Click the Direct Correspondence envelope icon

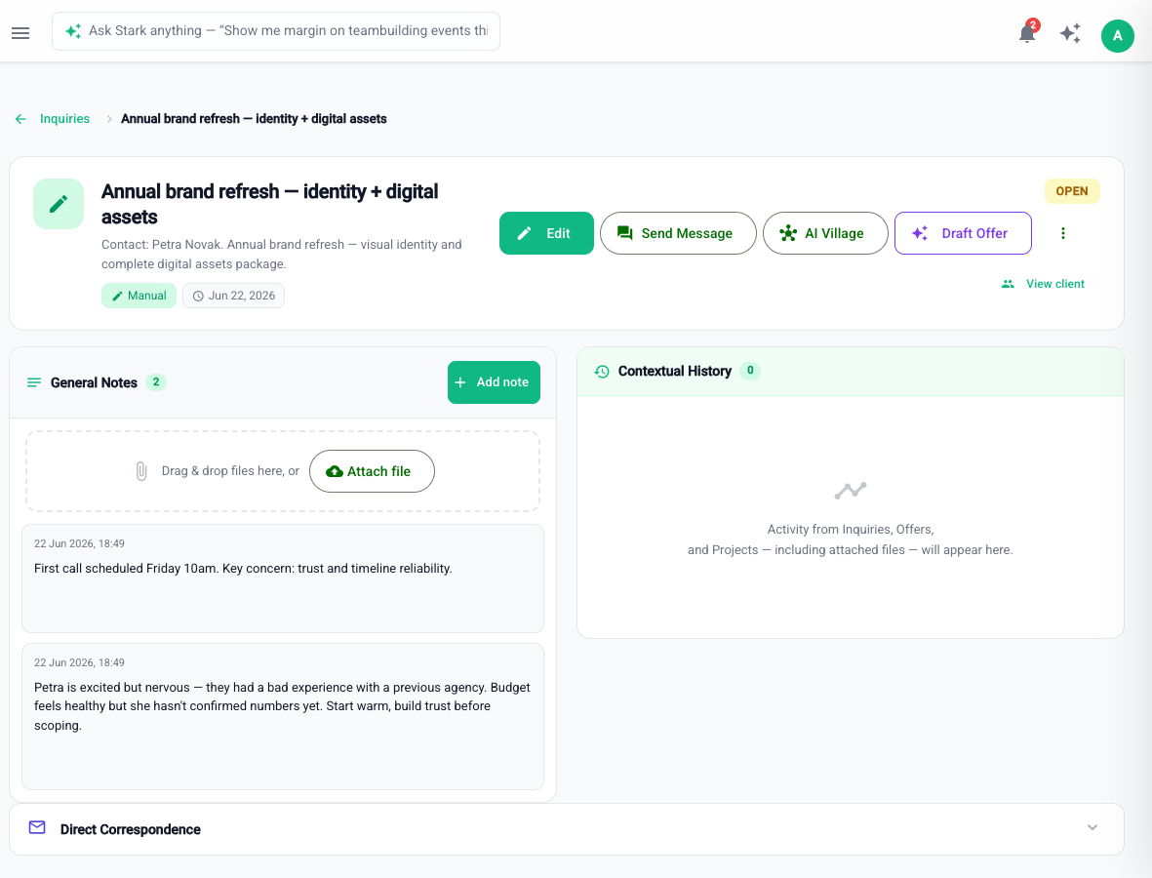(x=37, y=828)
